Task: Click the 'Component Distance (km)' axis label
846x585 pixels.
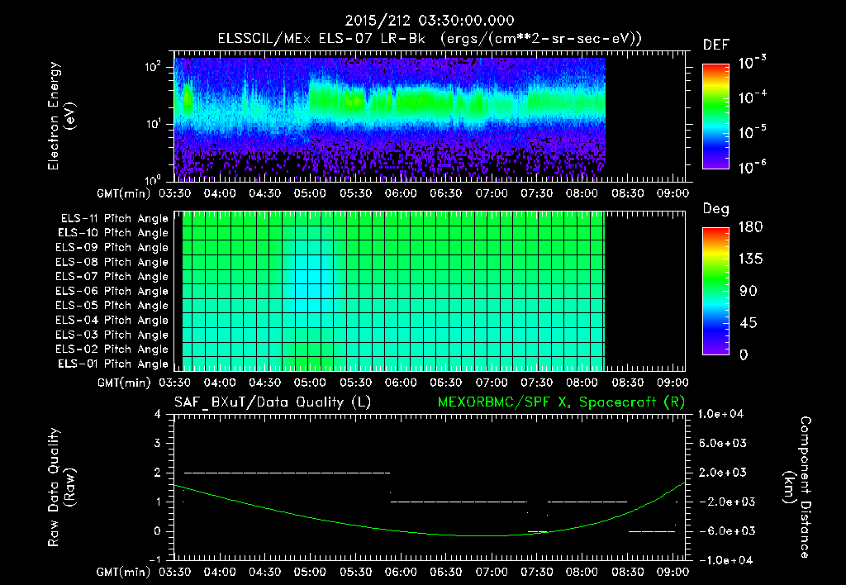Action: pyautogui.click(x=797, y=487)
